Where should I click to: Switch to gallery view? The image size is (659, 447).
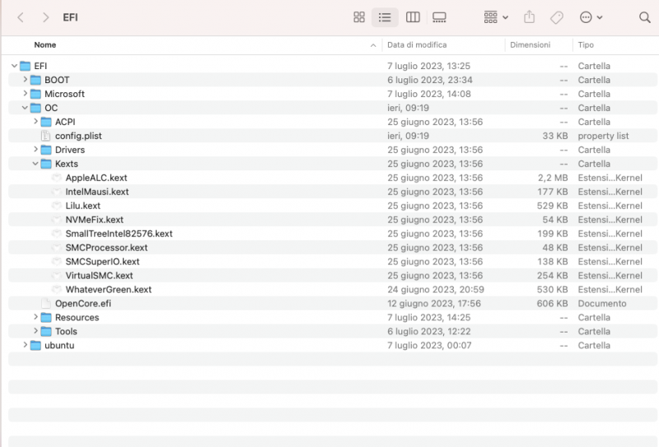(439, 17)
